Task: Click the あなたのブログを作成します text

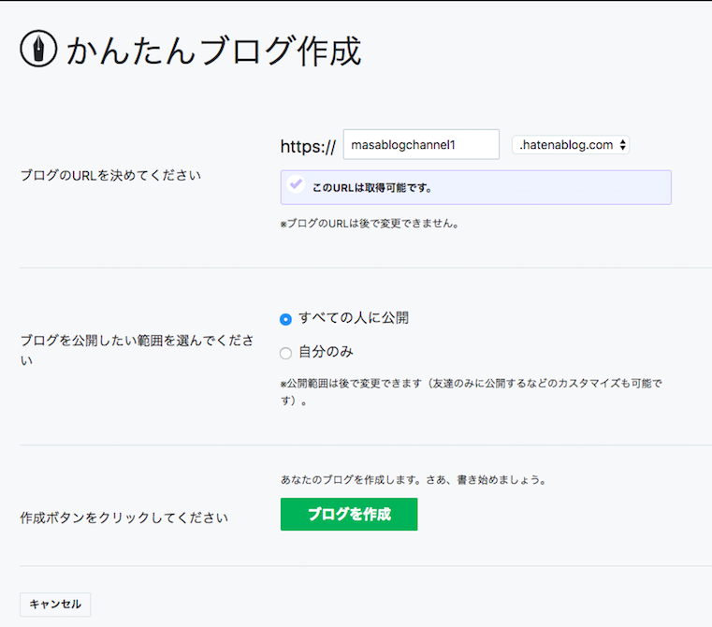Action: (x=414, y=480)
